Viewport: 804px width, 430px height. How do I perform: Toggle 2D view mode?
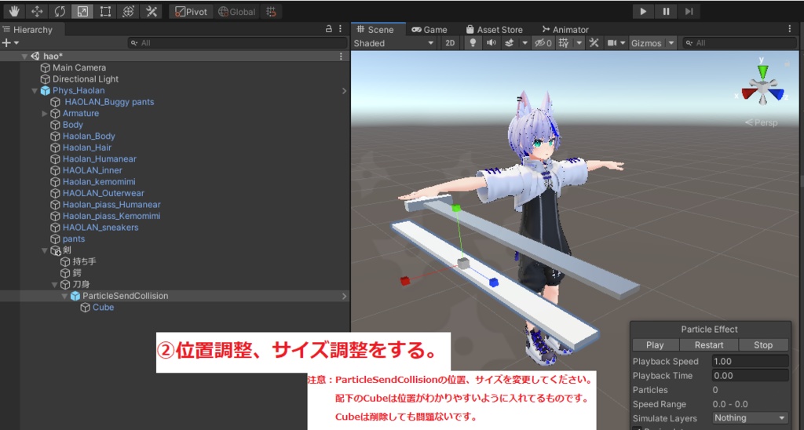[x=450, y=43]
